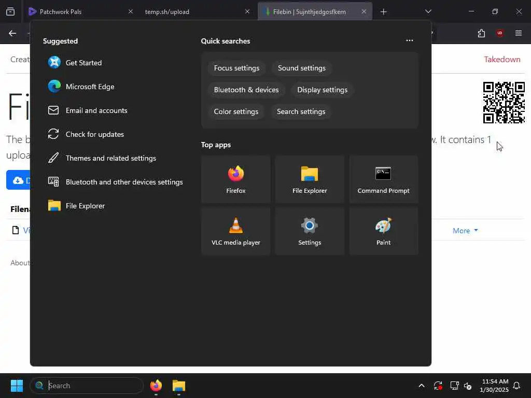This screenshot has width=531, height=398.
Task: Click the muted volume tray icon
Action: pyautogui.click(x=468, y=386)
